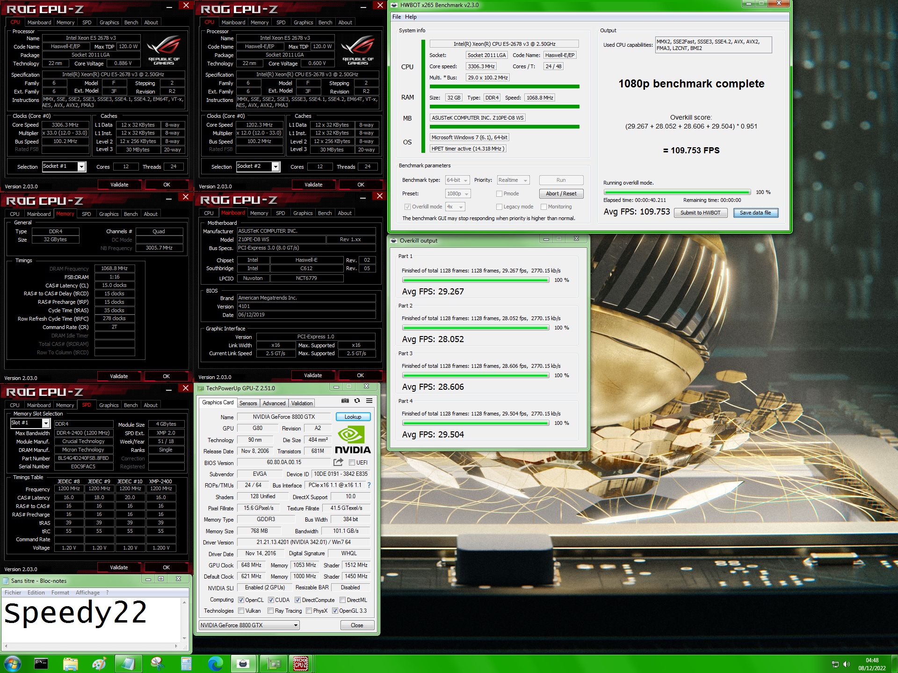Toggle the OpenCL checkbox
The width and height of the screenshot is (898, 673).
click(x=241, y=600)
